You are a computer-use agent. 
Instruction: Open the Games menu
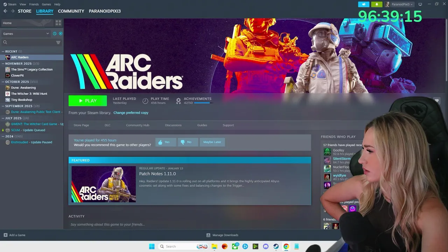pyautogui.click(x=46, y=4)
